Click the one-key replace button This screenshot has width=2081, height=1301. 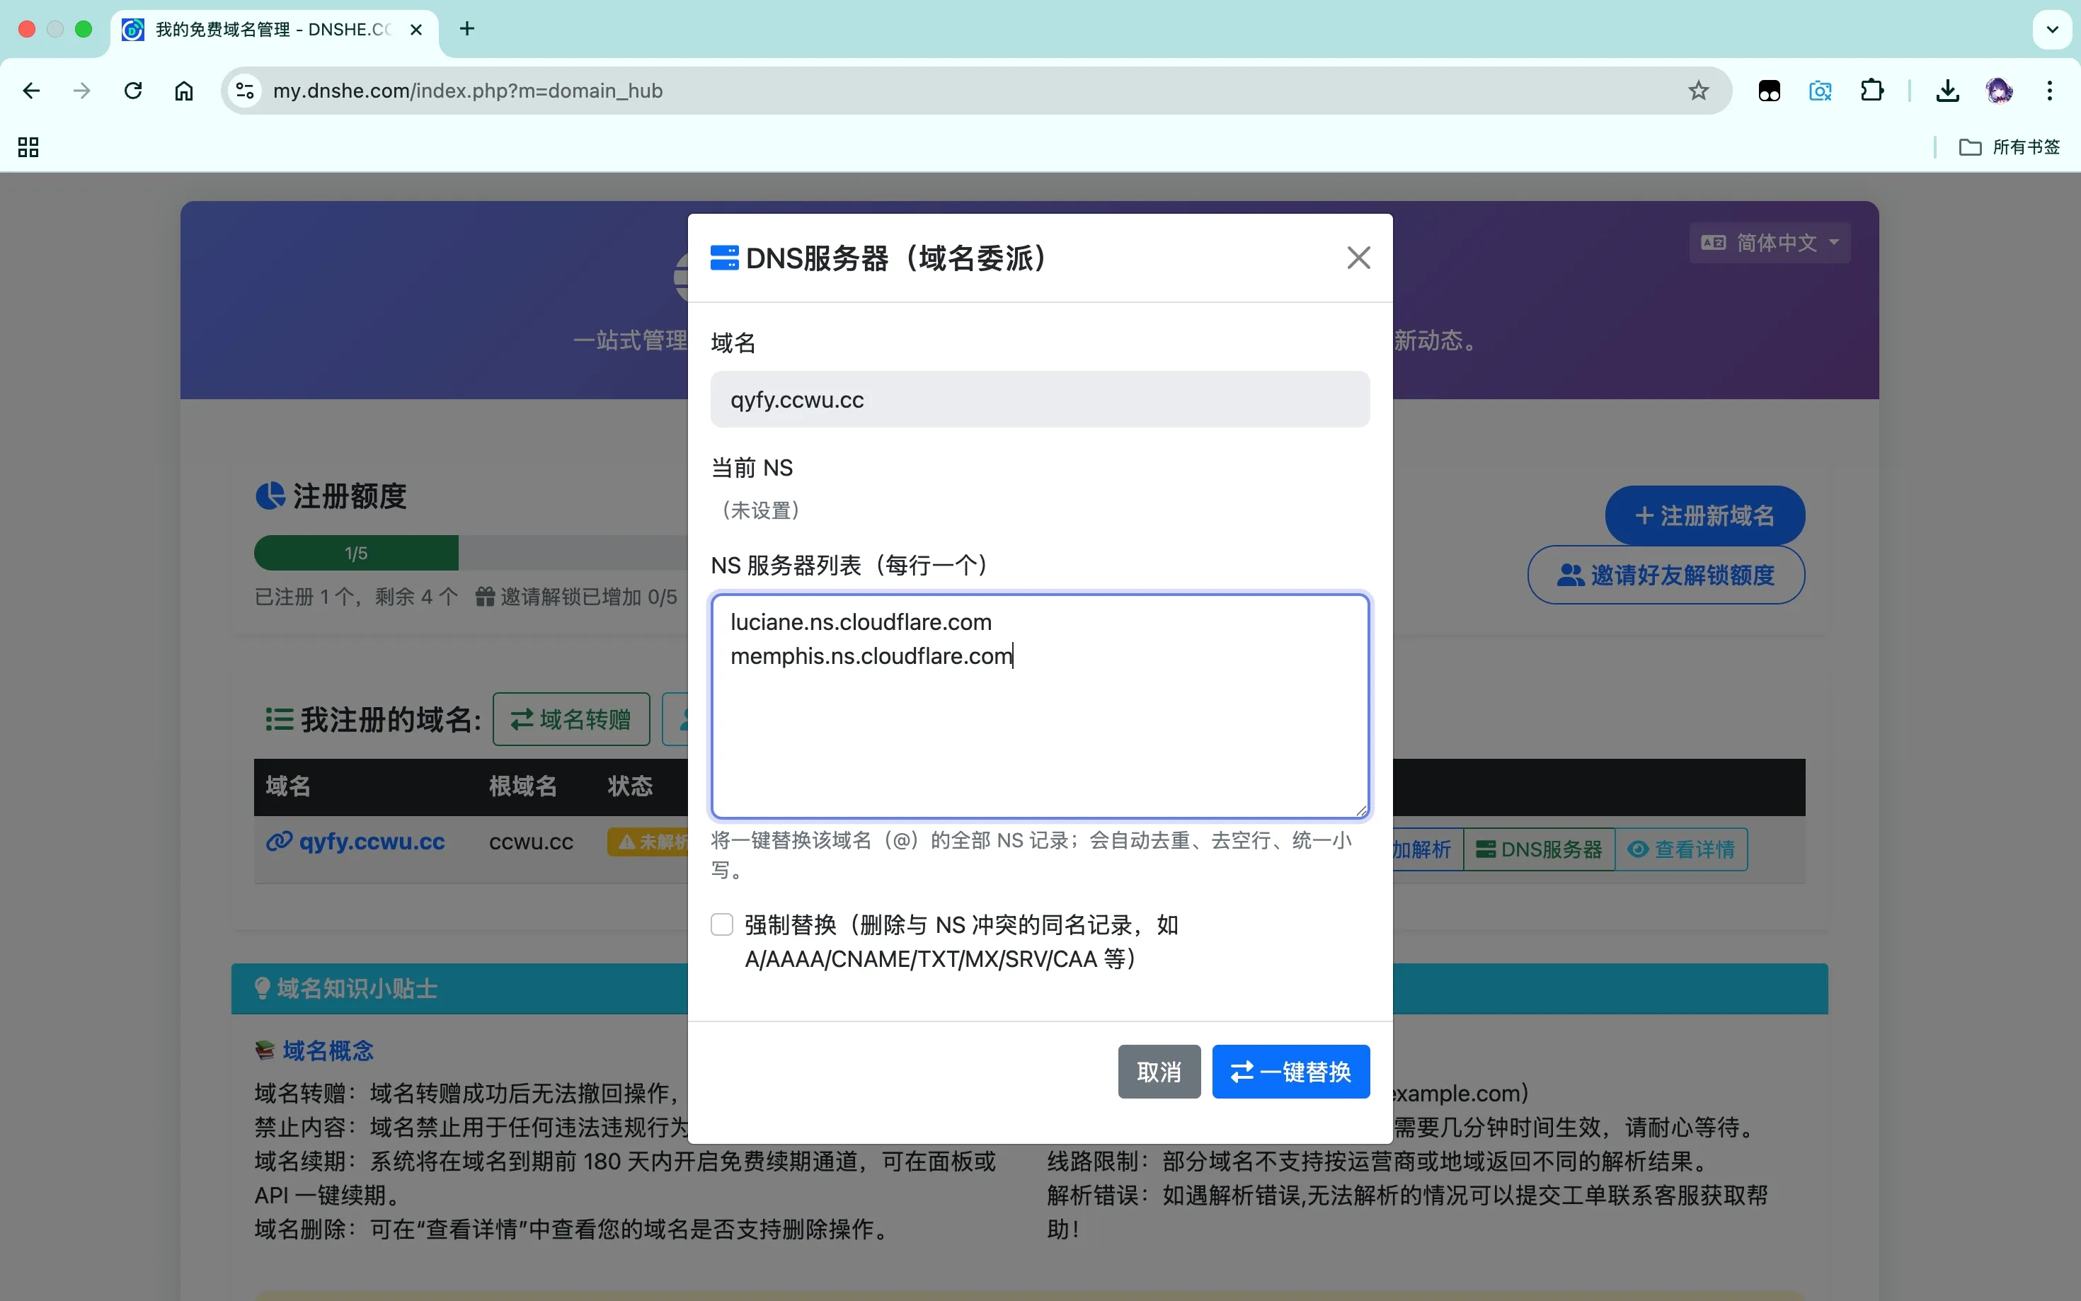[1290, 1071]
